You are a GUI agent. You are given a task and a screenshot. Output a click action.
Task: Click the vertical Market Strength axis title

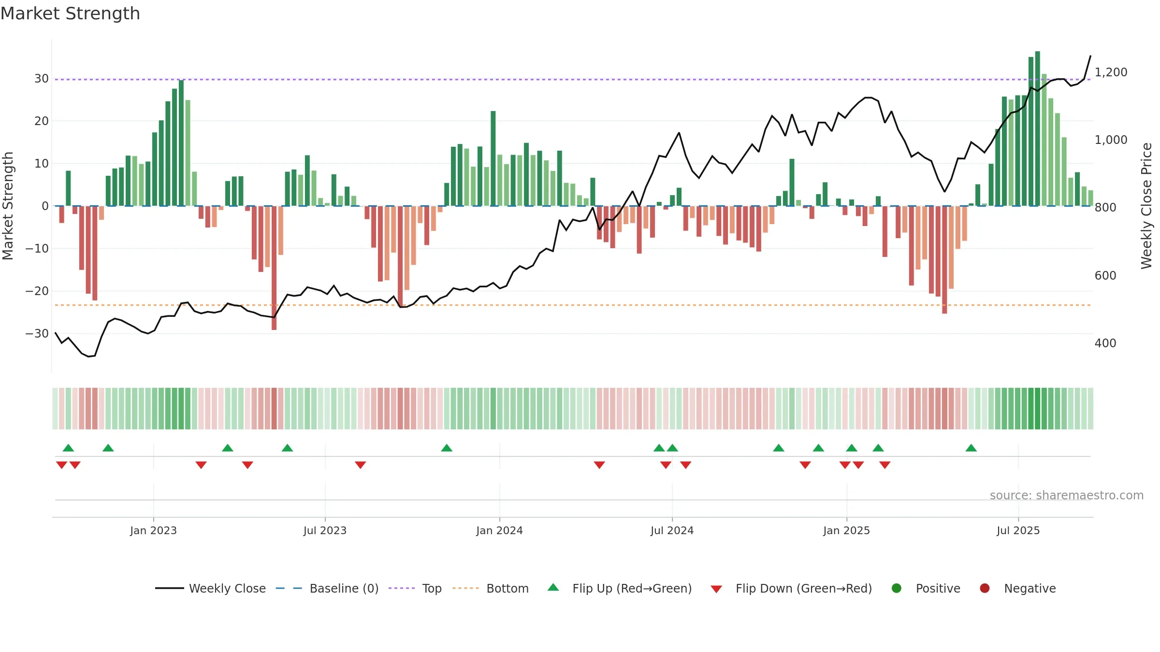(x=8, y=206)
